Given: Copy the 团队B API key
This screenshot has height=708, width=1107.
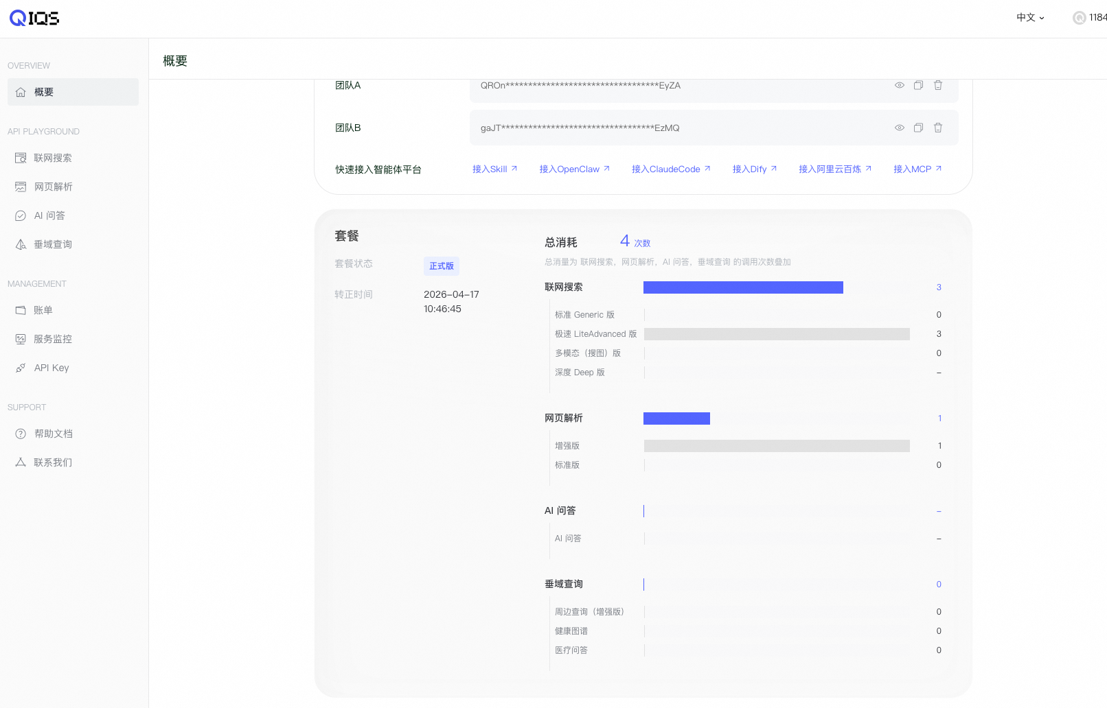Looking at the screenshot, I should [918, 128].
